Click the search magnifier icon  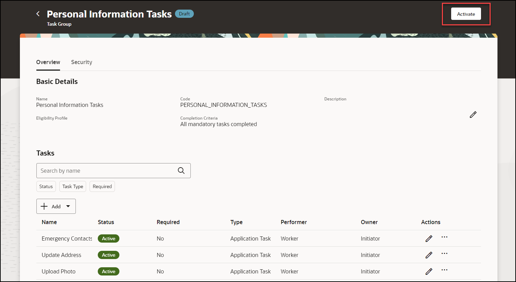pos(181,171)
